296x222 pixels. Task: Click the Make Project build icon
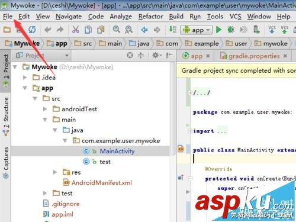coord(173,30)
